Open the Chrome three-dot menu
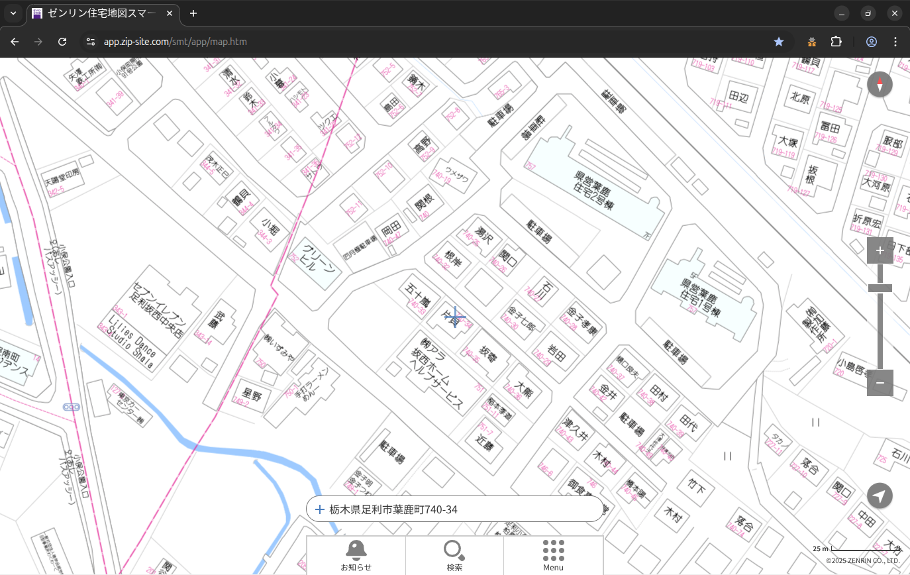 click(895, 42)
